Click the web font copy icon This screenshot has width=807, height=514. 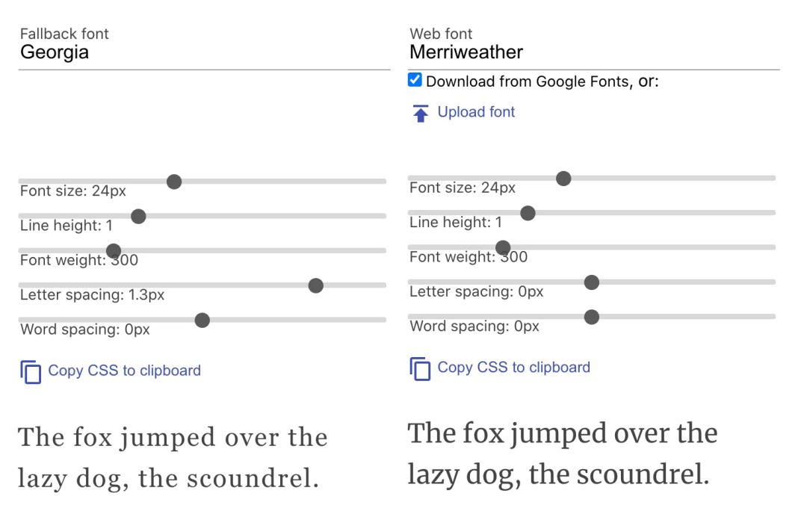420,368
